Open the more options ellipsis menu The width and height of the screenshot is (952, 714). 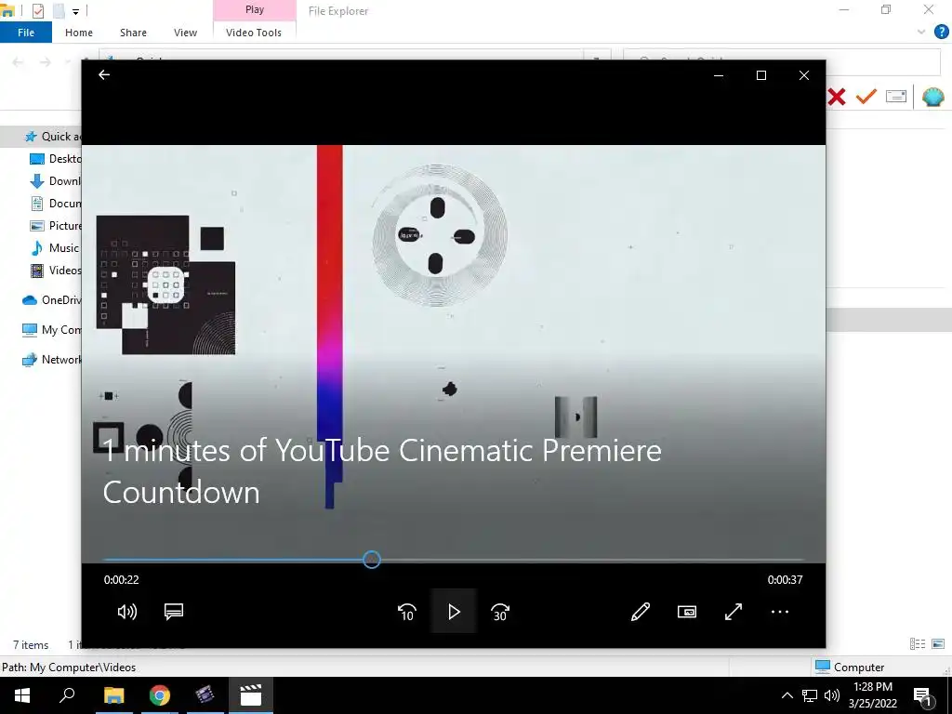click(x=780, y=612)
